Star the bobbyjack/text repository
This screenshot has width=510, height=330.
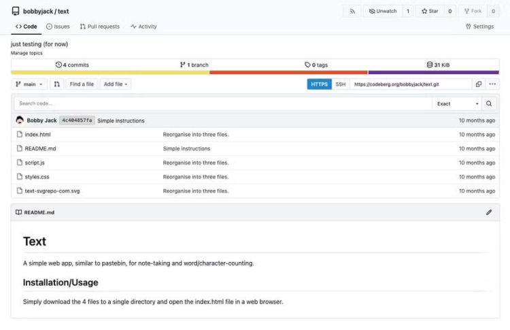tap(429, 11)
